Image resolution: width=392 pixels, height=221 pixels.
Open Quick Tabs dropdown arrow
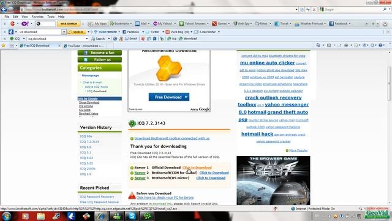17,45
